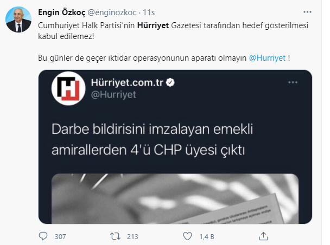The height and width of the screenshot is (245, 330).
Task: Click the 307 replies count
Action: [60, 236]
